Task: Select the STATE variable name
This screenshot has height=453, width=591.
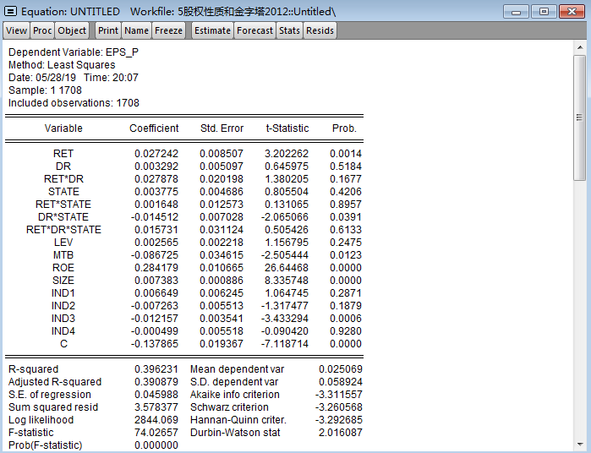Action: pos(63,192)
